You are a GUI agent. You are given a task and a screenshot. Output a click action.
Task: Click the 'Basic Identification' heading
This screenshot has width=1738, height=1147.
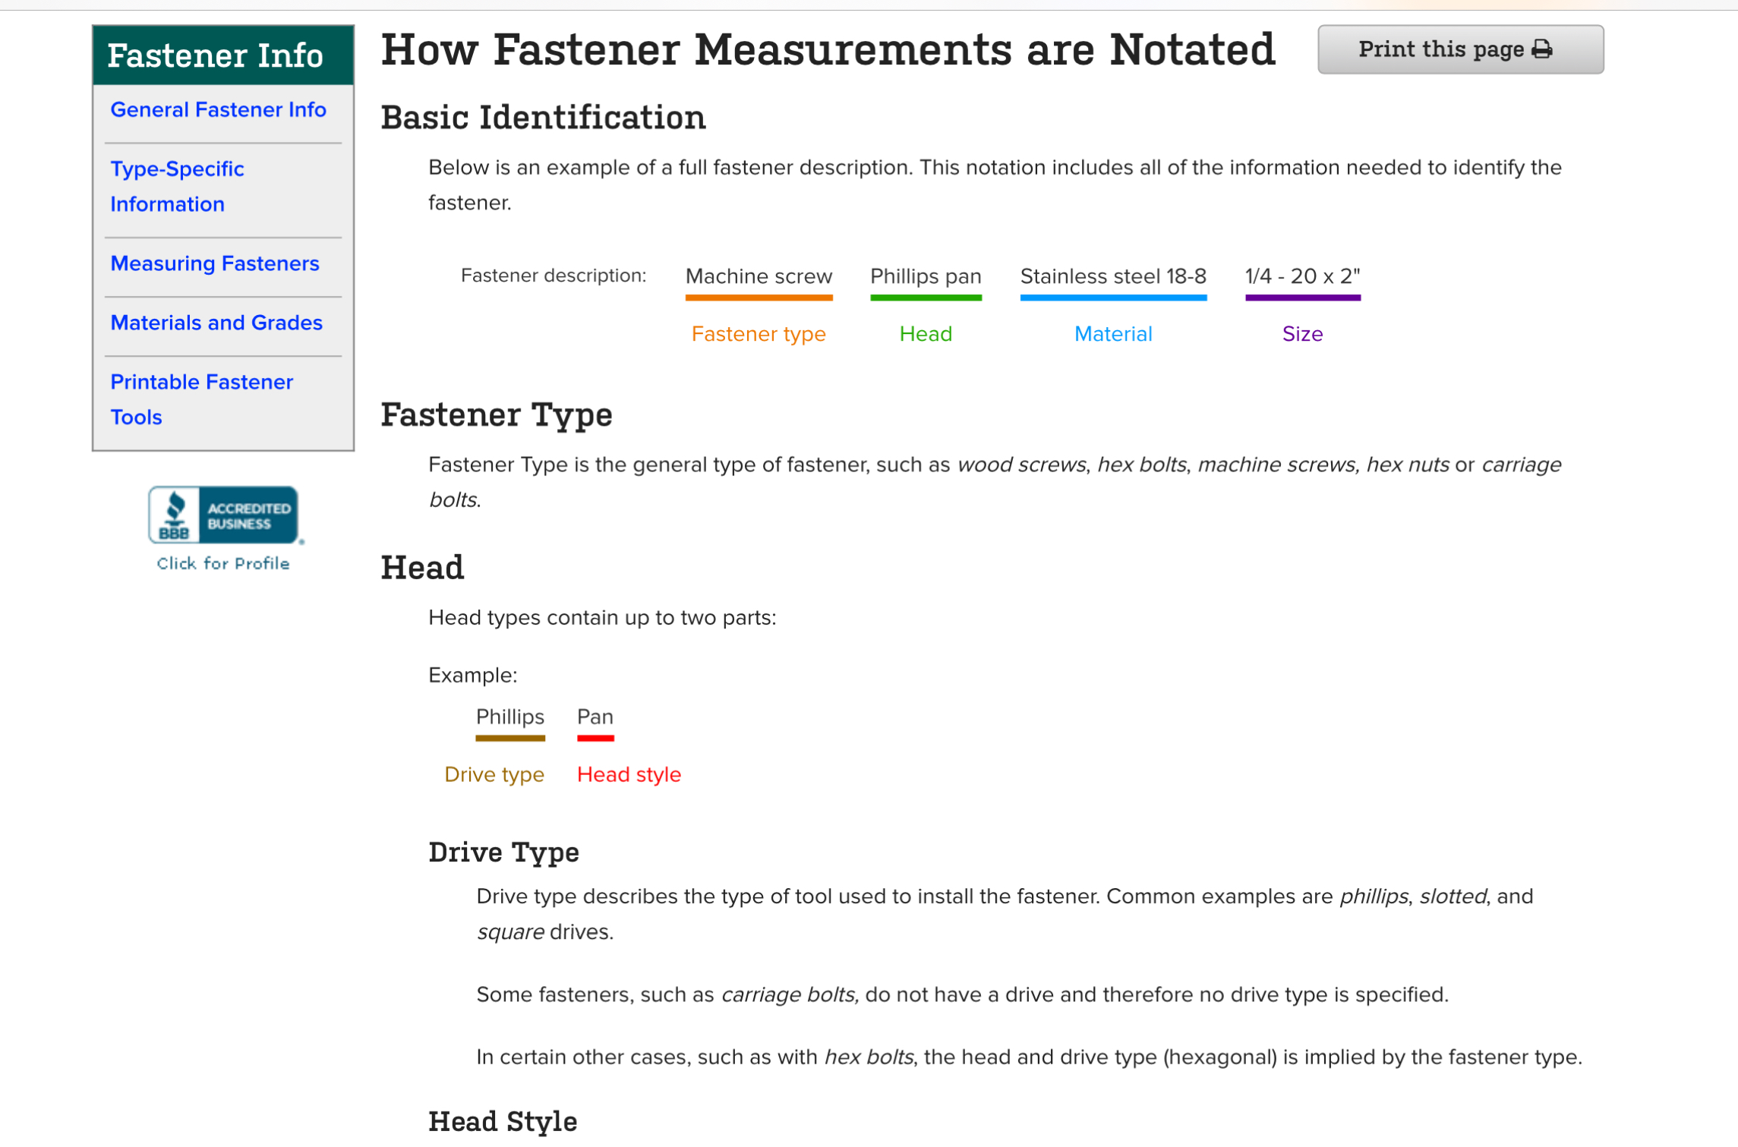543,118
